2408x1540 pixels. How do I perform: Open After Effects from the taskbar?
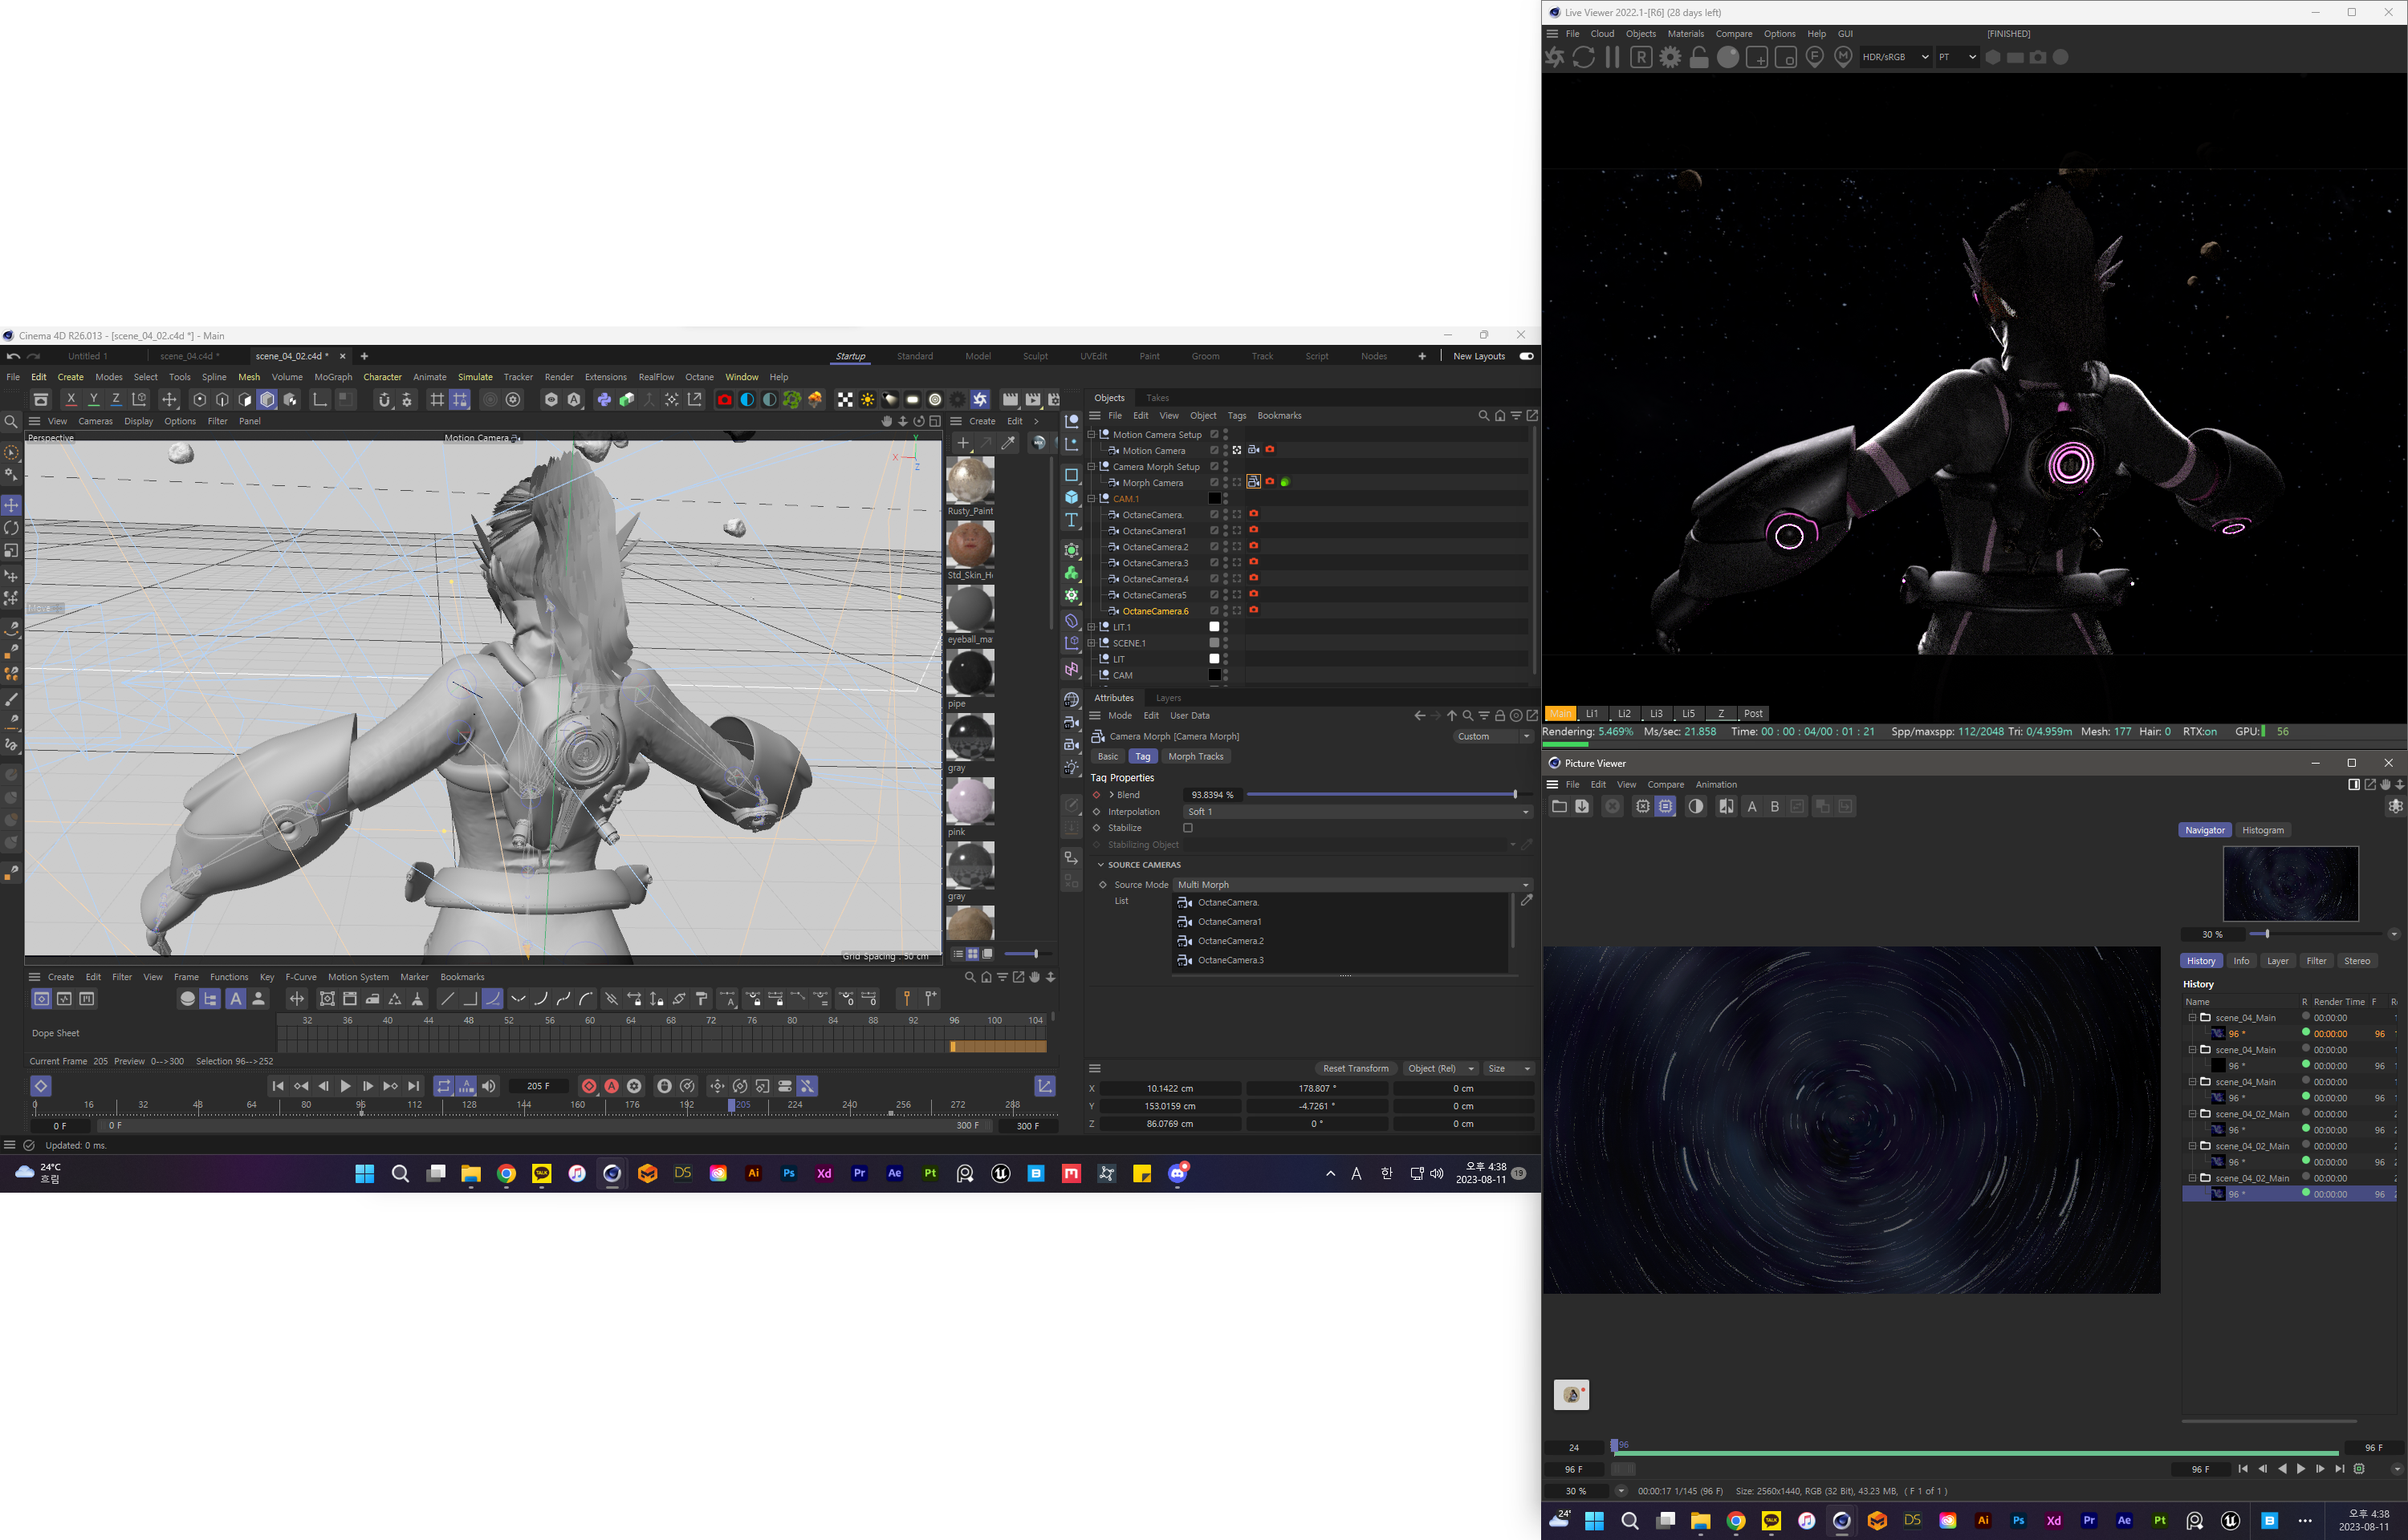[894, 1173]
